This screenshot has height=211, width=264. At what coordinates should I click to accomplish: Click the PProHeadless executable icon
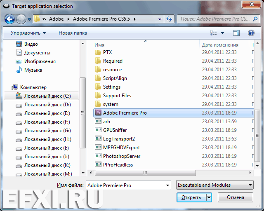pos(98,164)
